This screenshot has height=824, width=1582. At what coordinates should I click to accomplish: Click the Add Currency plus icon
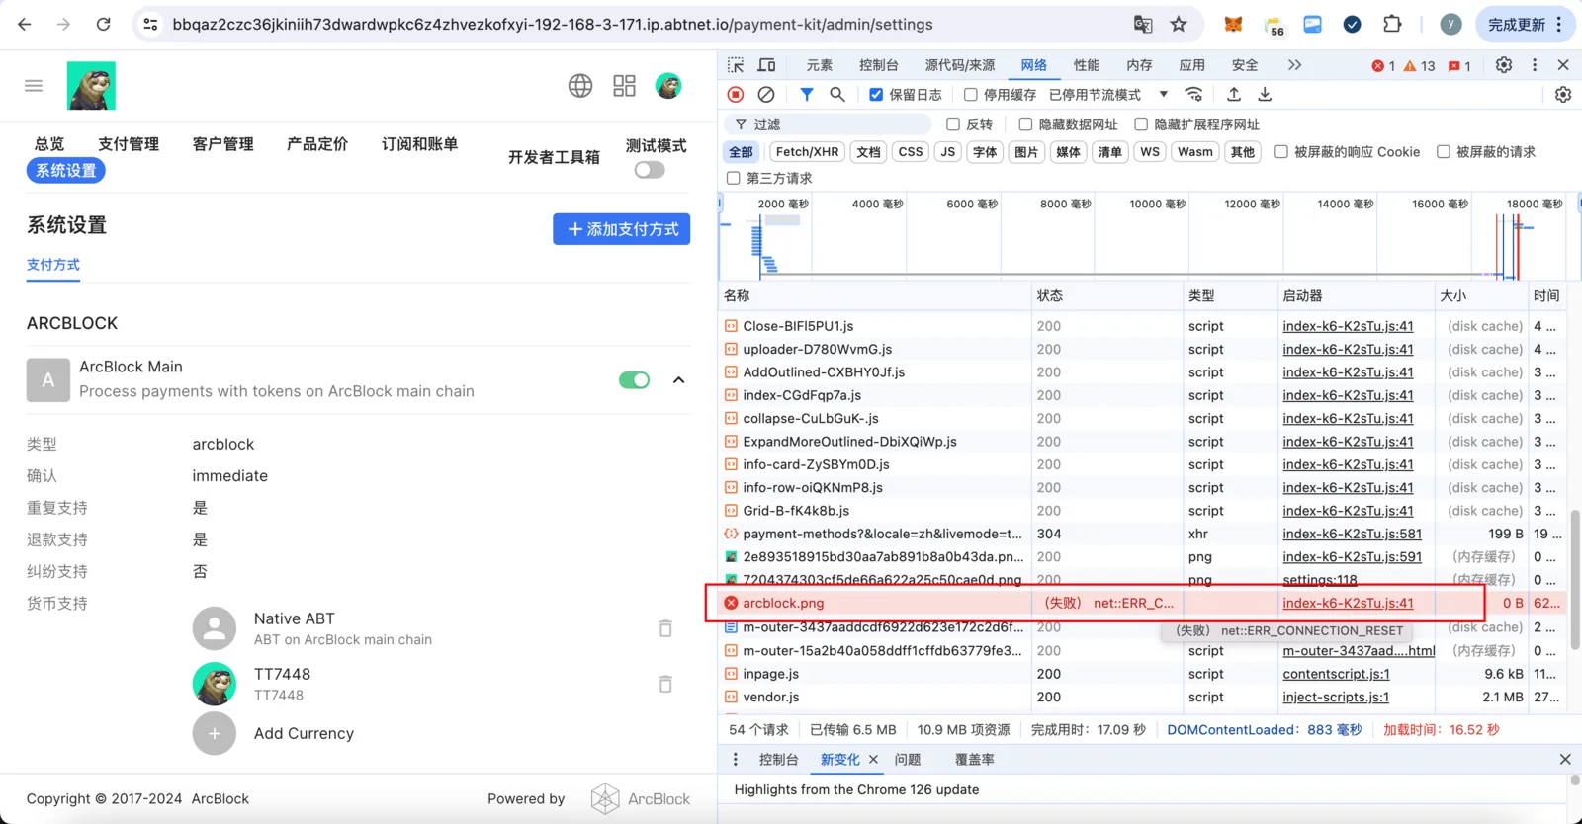point(215,733)
